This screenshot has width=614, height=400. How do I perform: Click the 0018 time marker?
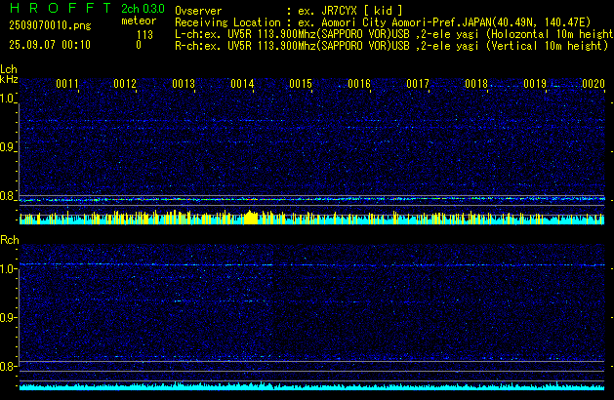click(x=476, y=84)
